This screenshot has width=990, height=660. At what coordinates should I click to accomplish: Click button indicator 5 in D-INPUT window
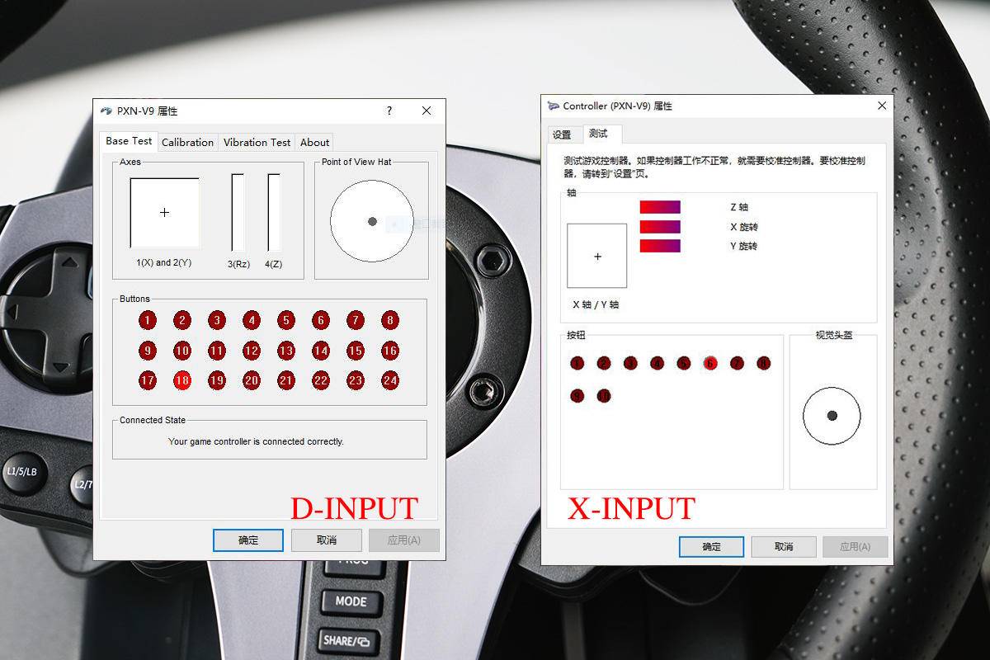(286, 320)
